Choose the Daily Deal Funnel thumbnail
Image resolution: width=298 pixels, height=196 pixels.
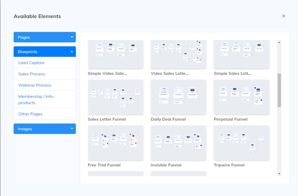178,97
